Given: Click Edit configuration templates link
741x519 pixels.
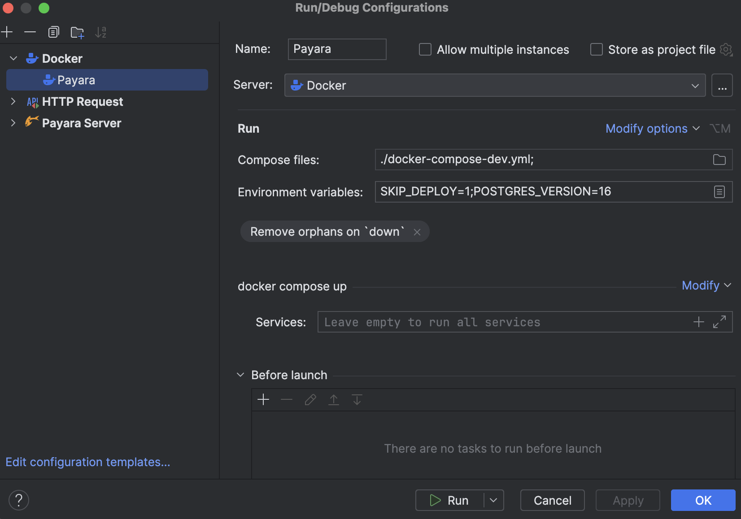Looking at the screenshot, I should click(x=88, y=462).
